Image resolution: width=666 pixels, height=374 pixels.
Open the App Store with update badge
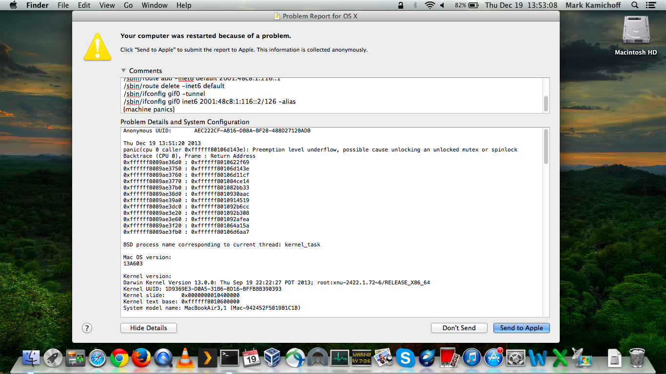tap(493, 358)
